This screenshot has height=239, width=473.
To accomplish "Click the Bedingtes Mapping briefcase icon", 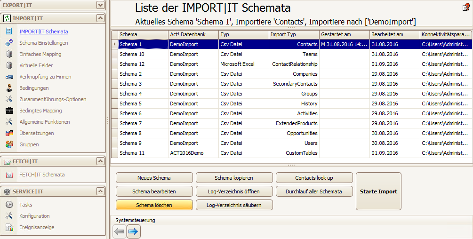I will pos(9,110).
